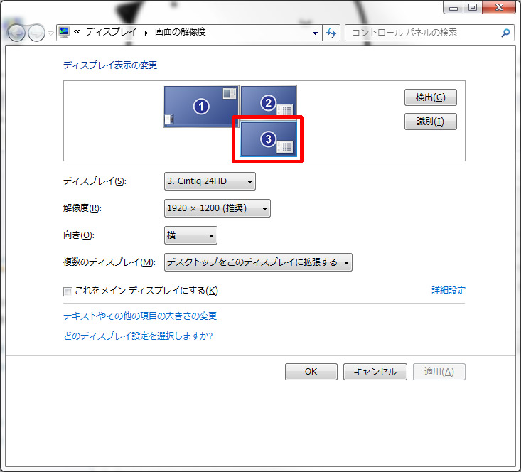
Task: Open テキストやその他の項目の大きさの変更 link
Action: [x=140, y=316]
